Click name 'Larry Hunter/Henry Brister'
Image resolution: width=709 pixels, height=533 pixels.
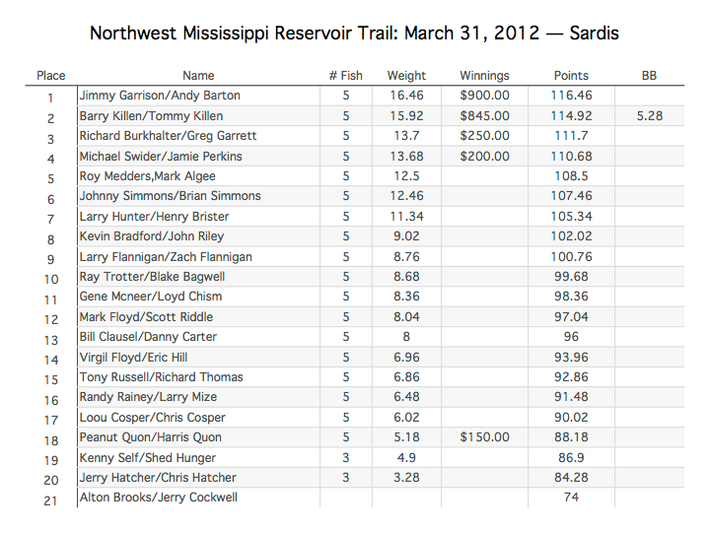154,217
